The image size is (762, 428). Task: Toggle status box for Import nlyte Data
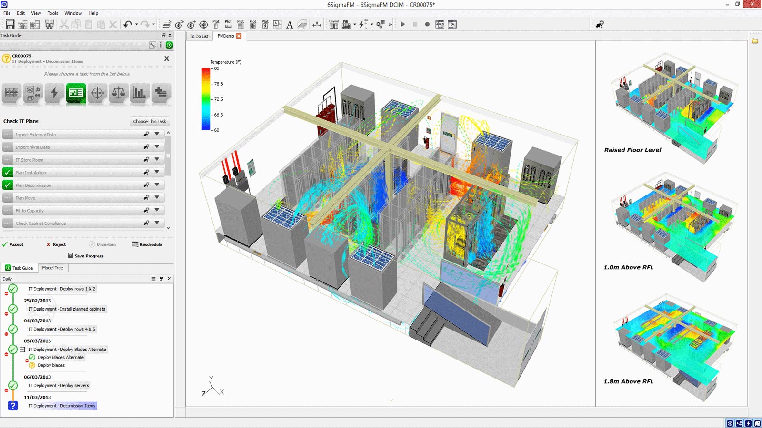[x=8, y=147]
